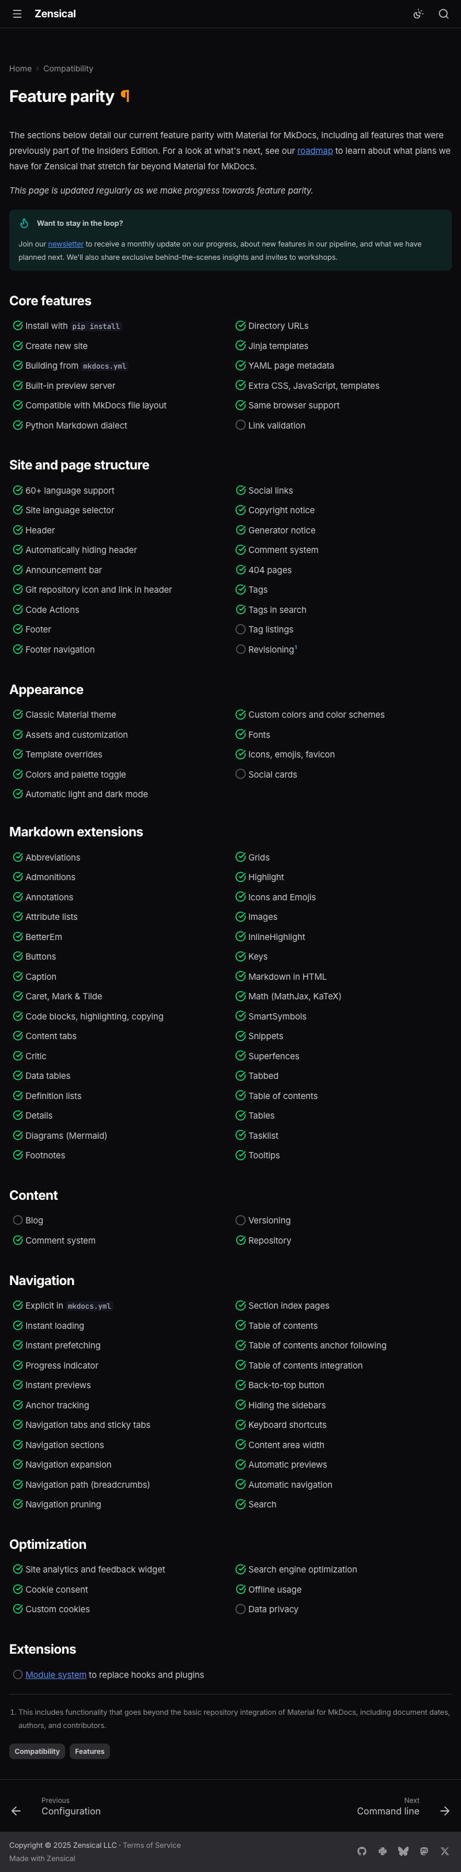Open the search icon in header
461x1872 pixels.
443,14
